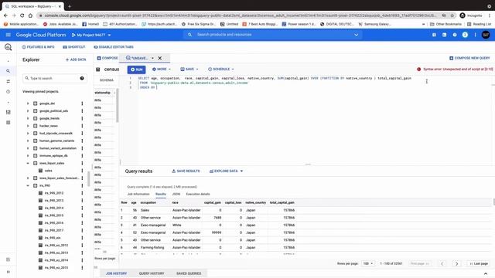Open the header three-dot settings menu
Screen dimensions: 495x278
click(x=475, y=35)
